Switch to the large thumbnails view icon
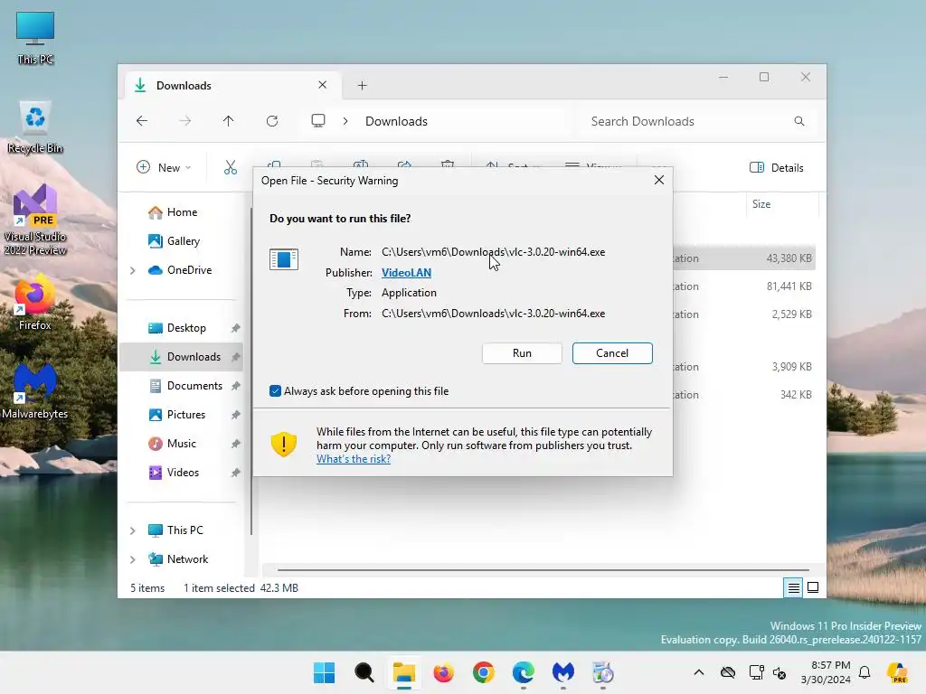Viewport: 926px width, 694px height. coord(813,587)
